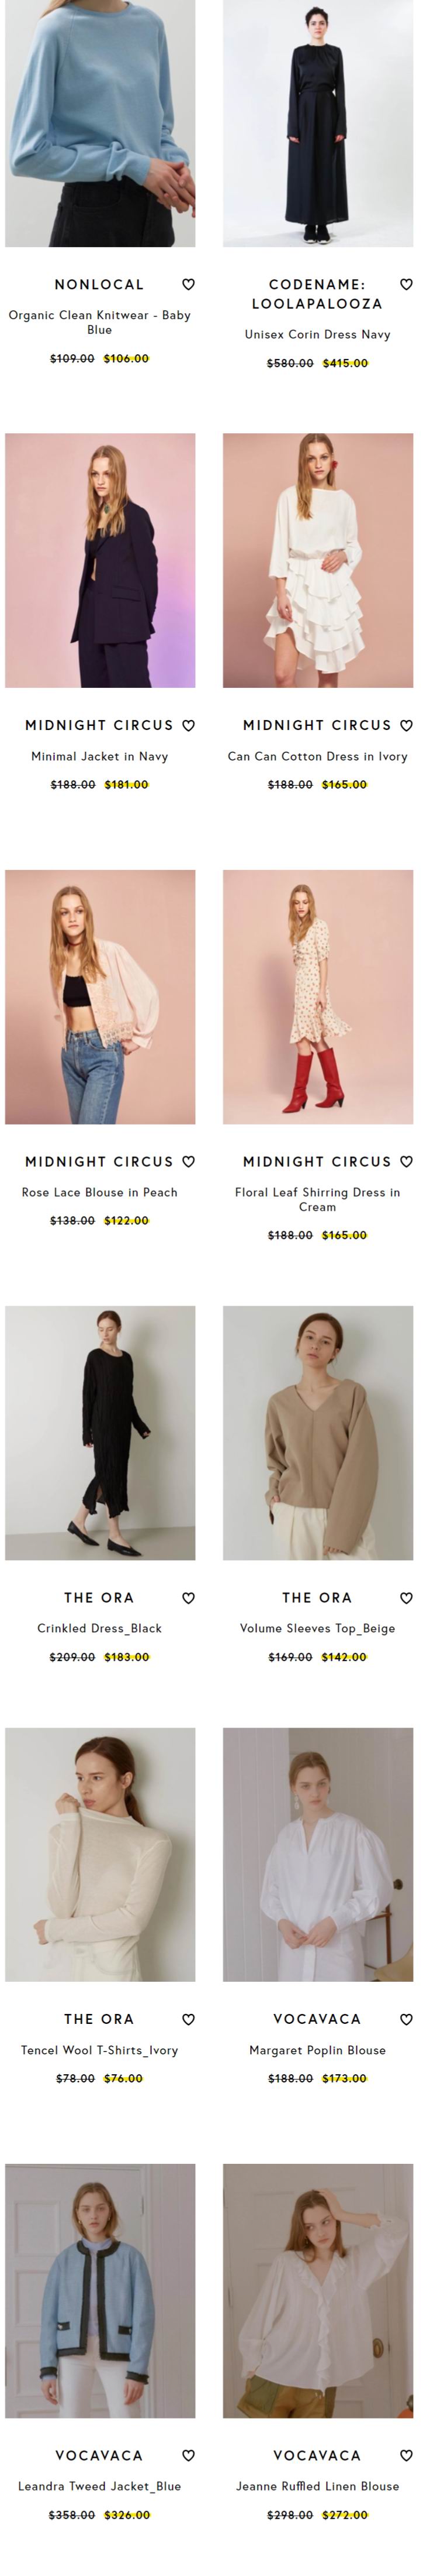Favorite the Leandra Tweed Jacket_Blue
The width and height of the screenshot is (430, 2576).
[x=188, y=2455]
